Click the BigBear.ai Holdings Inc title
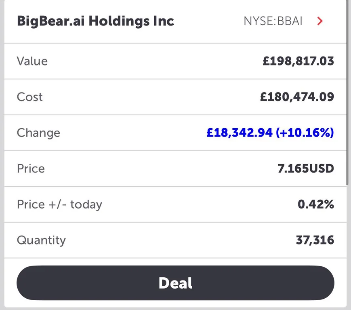The image size is (351, 310). [95, 21]
